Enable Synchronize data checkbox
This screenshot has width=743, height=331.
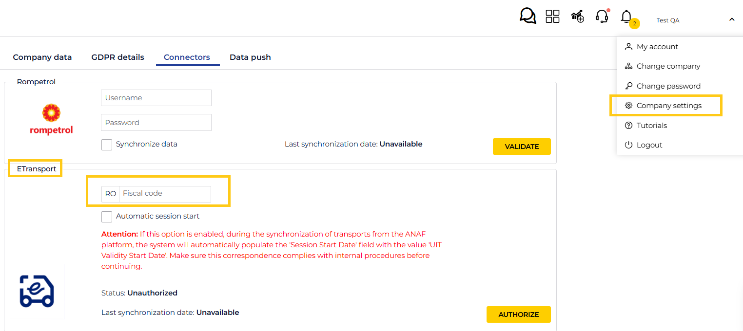[107, 145]
